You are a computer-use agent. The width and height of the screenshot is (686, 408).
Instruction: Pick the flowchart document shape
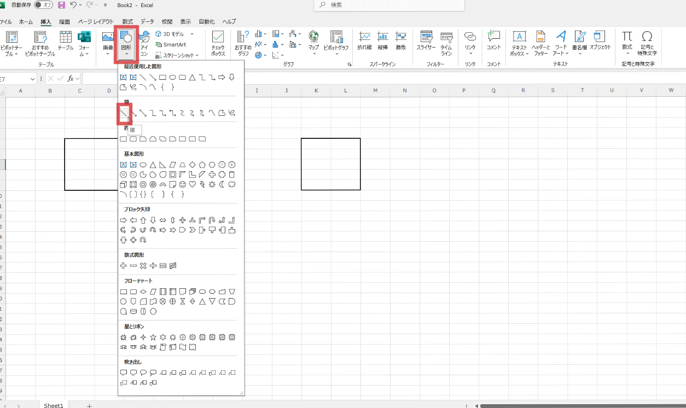(182, 292)
